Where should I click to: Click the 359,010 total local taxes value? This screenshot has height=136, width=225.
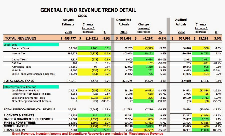tap(186, 81)
